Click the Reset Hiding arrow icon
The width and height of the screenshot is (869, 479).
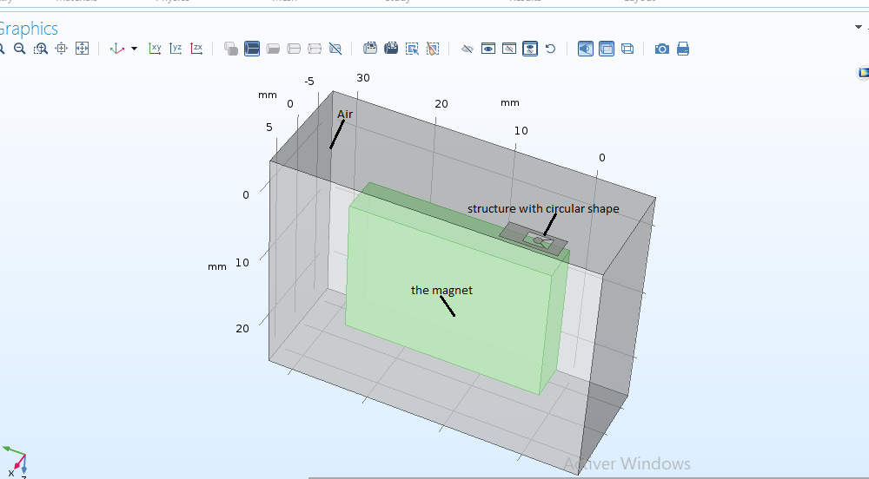[x=550, y=49]
